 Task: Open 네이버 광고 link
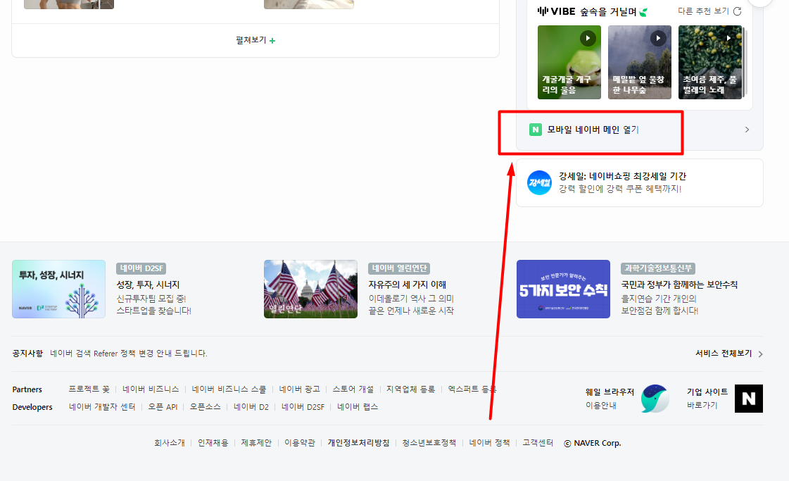point(299,389)
